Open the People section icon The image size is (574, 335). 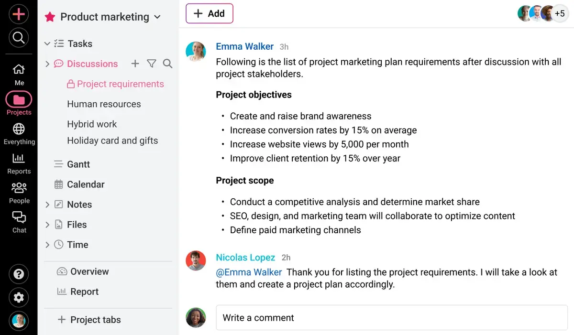(19, 188)
